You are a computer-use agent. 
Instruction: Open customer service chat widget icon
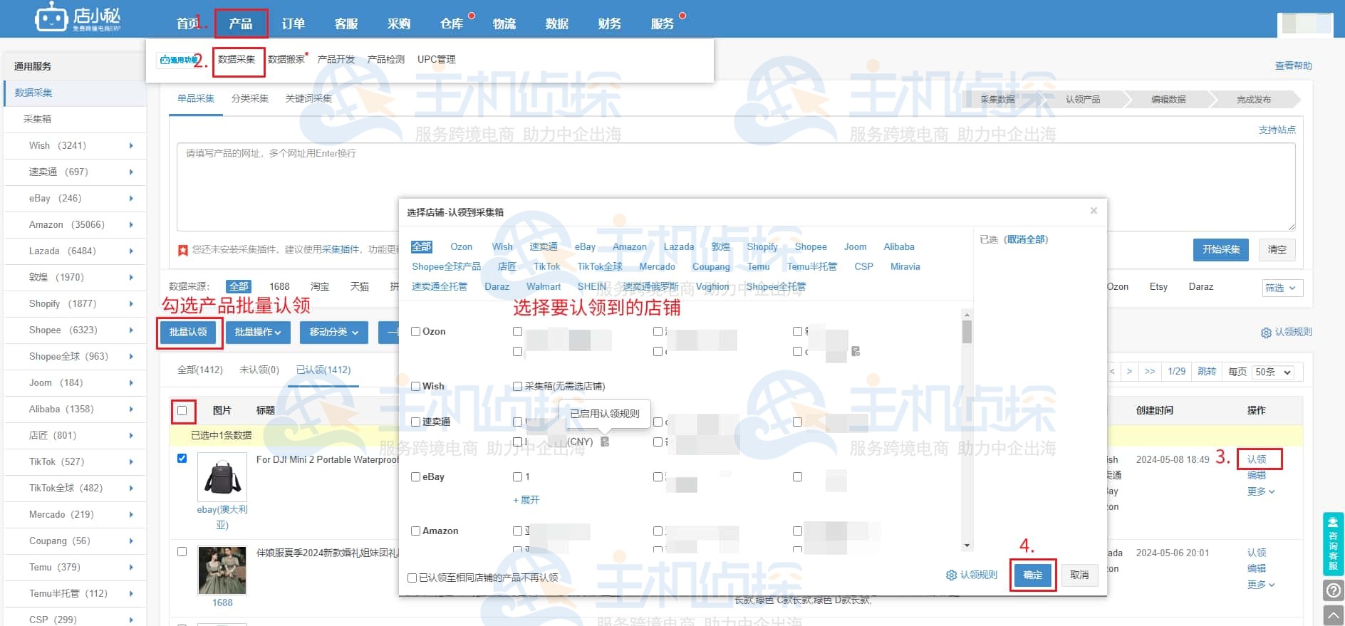[x=1333, y=543]
